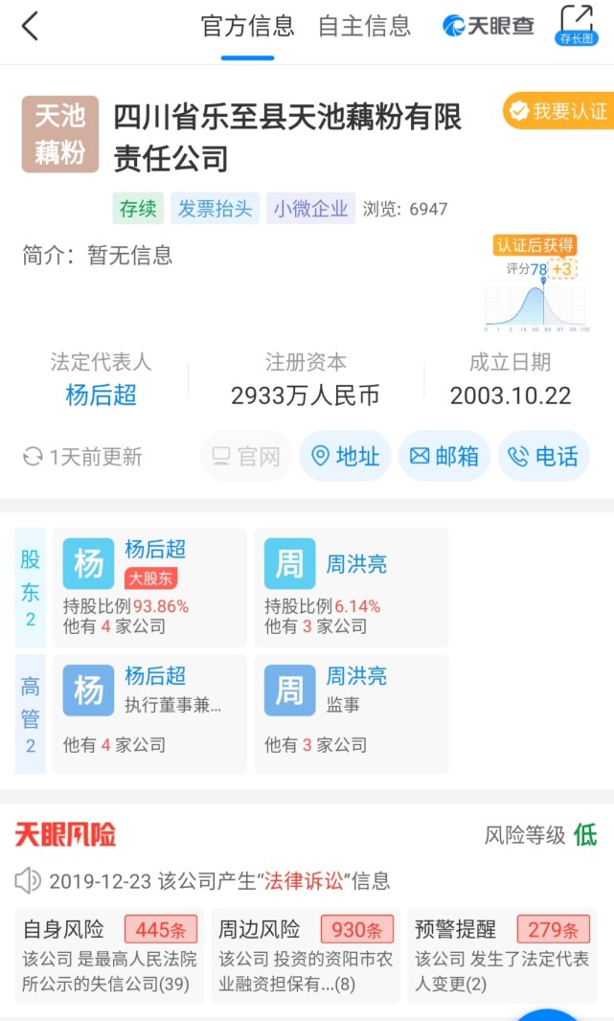Viewport: 614px width, 1021px height.
Task: Open the 高管 2 section label
Action: [x=30, y=715]
